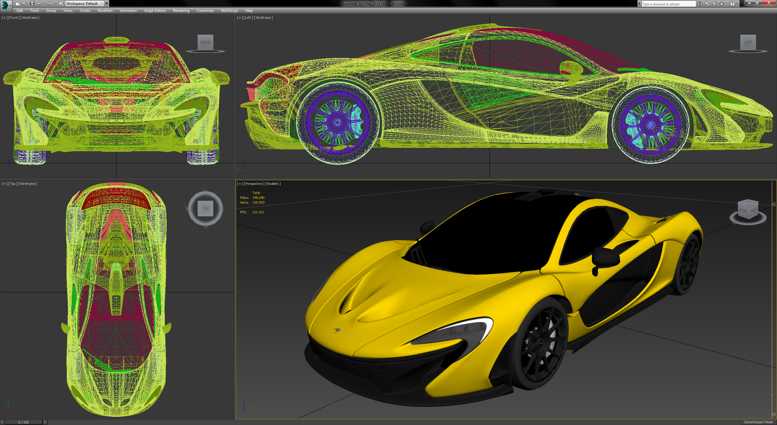The image size is (777, 425).
Task: Advance one frame with the next-frame arrow
Action: coord(45,422)
